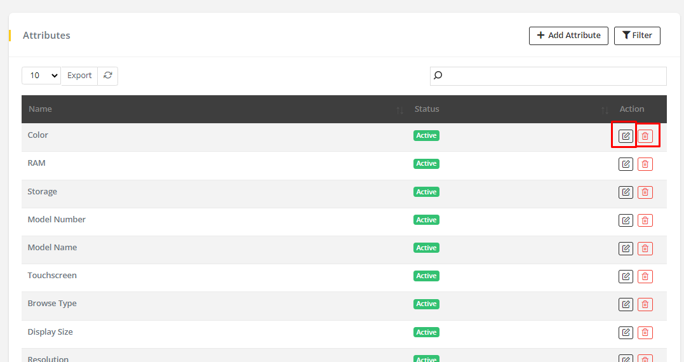Click the edit icon for Color
Screen dimensions: 684x362
tap(626, 136)
